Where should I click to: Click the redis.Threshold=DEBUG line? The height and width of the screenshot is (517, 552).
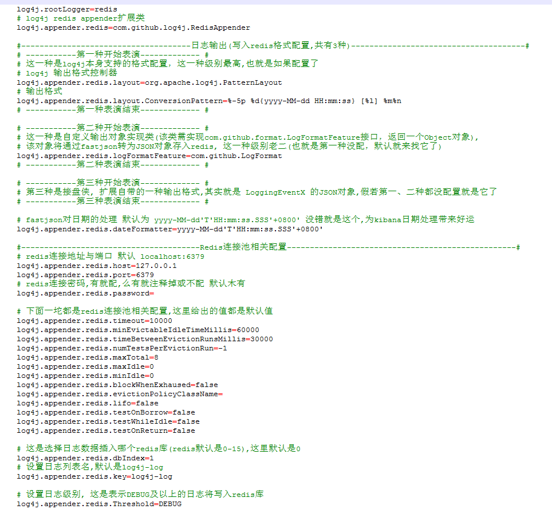tap(99, 504)
